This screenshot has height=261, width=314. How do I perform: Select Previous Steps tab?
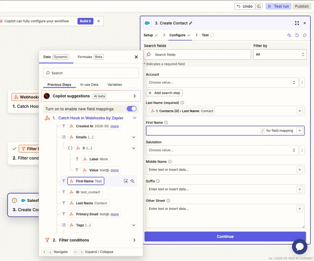pos(59,85)
